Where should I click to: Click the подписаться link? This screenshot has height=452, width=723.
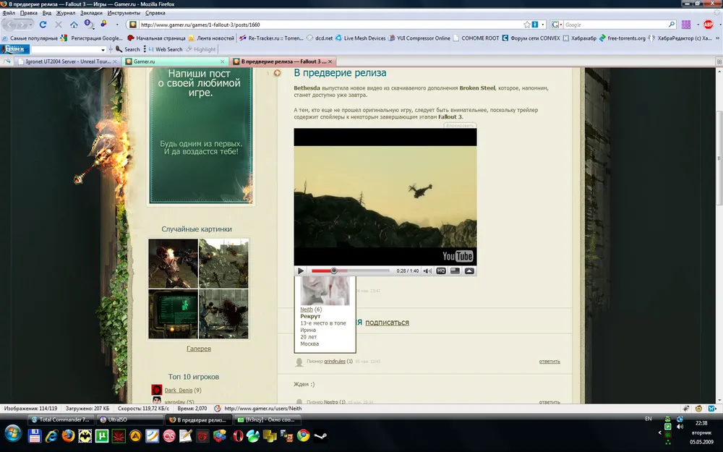pyautogui.click(x=387, y=323)
